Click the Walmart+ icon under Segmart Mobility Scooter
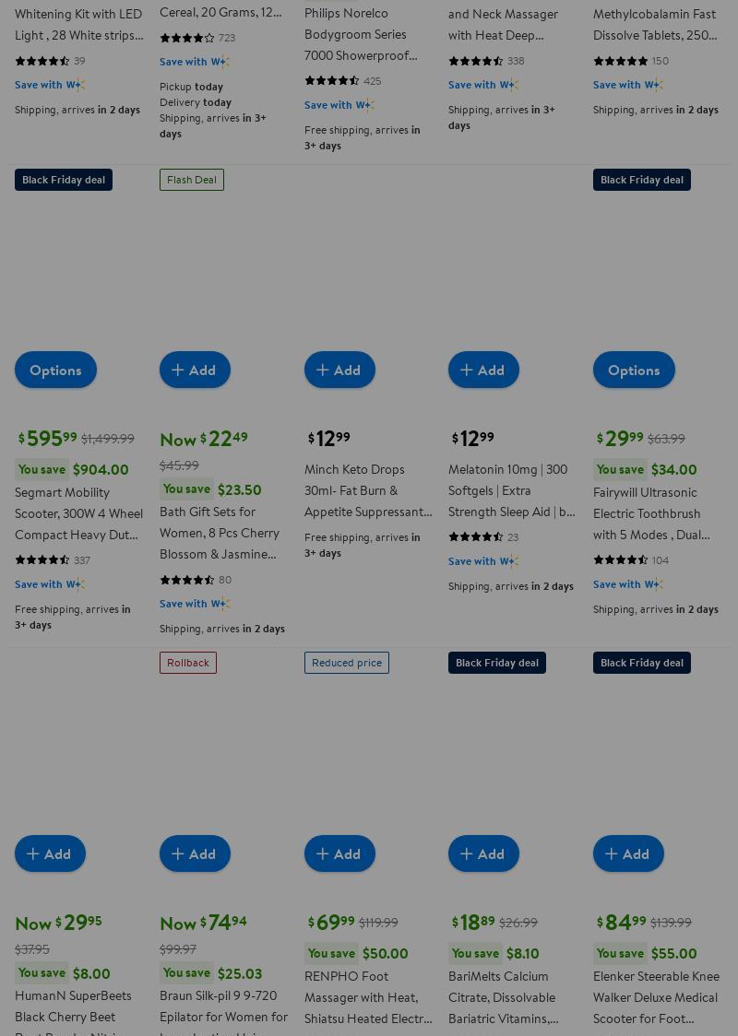 tap(75, 584)
